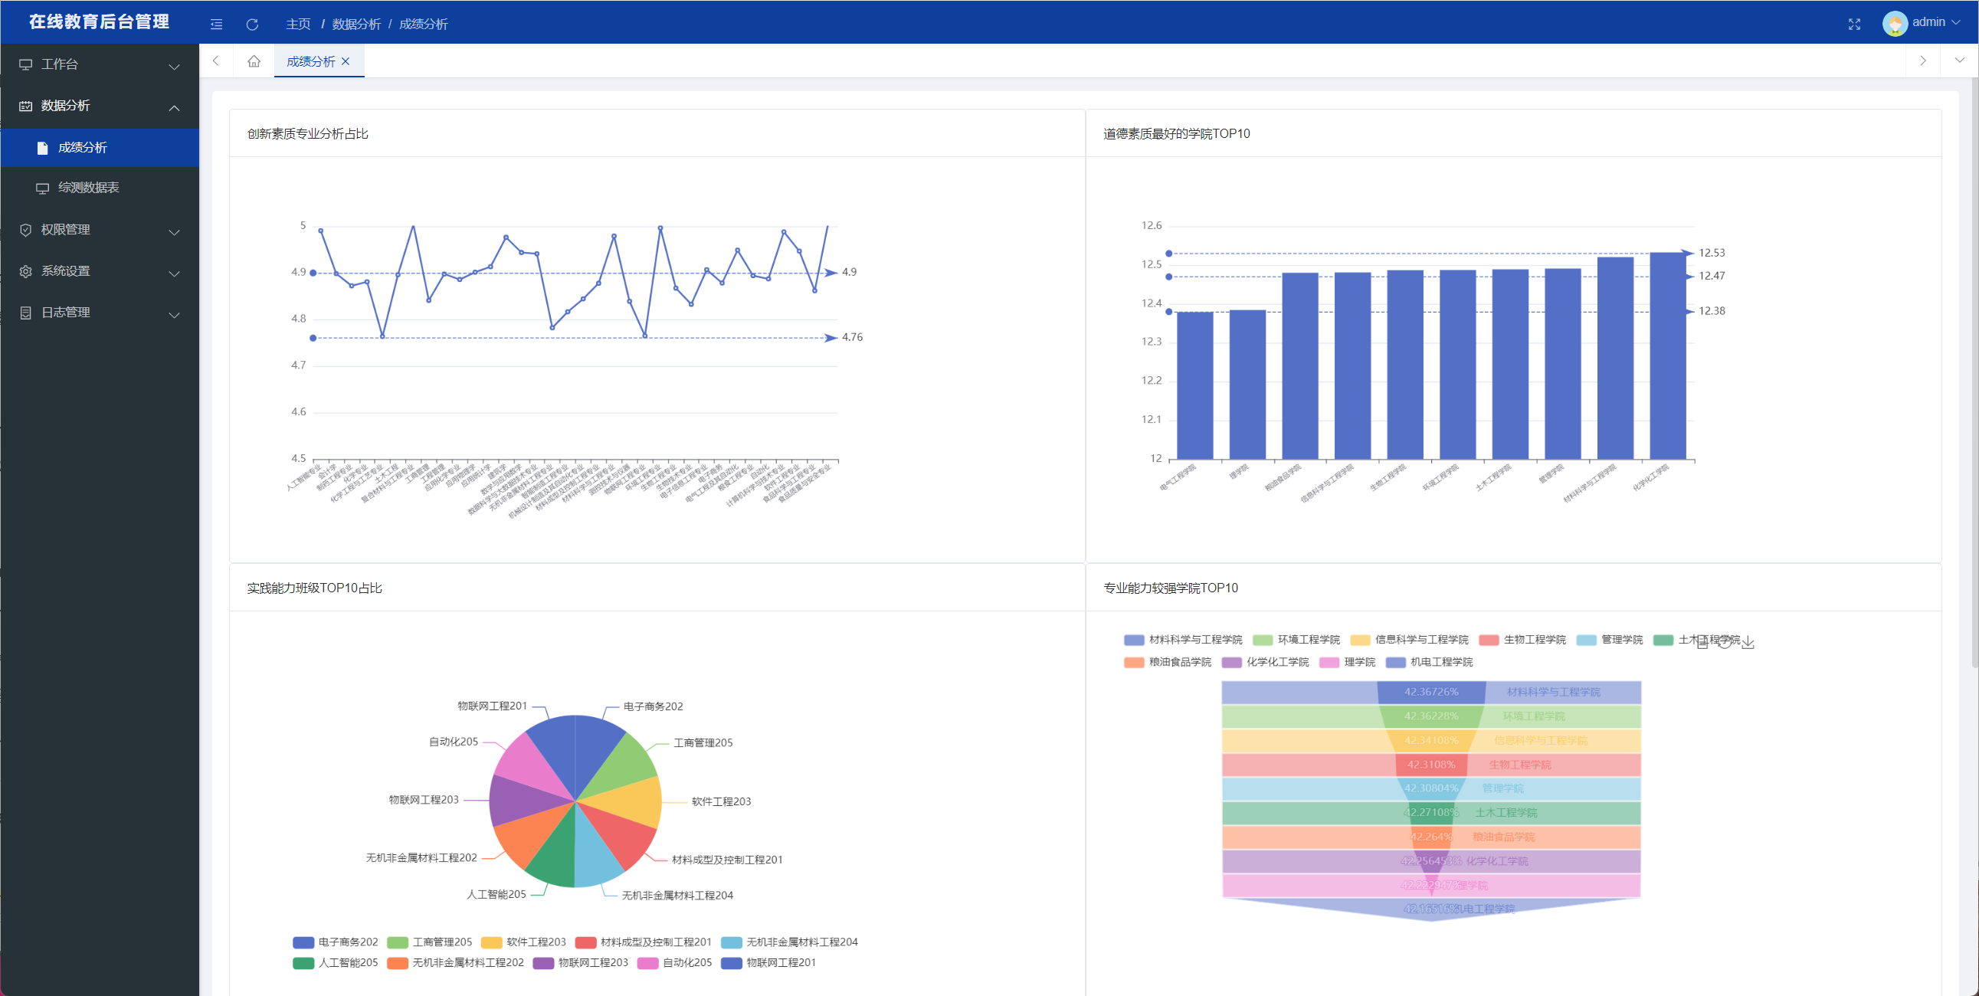Screen dimensions: 1979x996
Task: Close the 成绩分析 tab
Action: point(346,61)
